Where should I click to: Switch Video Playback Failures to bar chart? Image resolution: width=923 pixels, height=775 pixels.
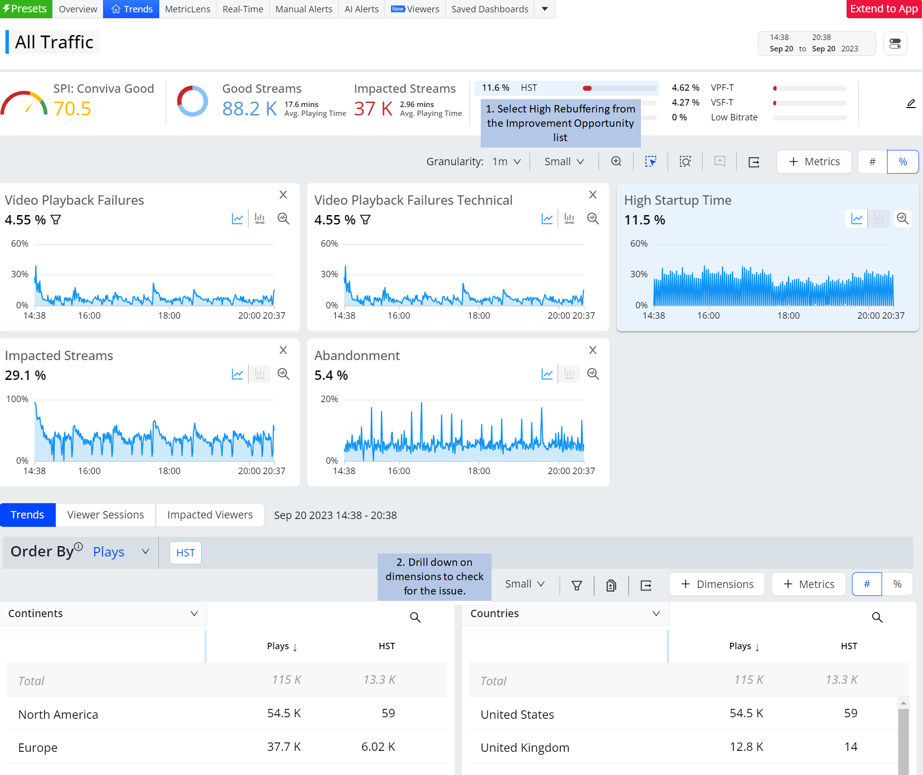pos(260,219)
